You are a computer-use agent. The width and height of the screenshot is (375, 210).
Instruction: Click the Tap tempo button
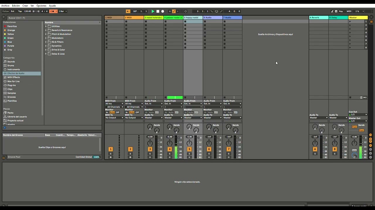point(20,11)
